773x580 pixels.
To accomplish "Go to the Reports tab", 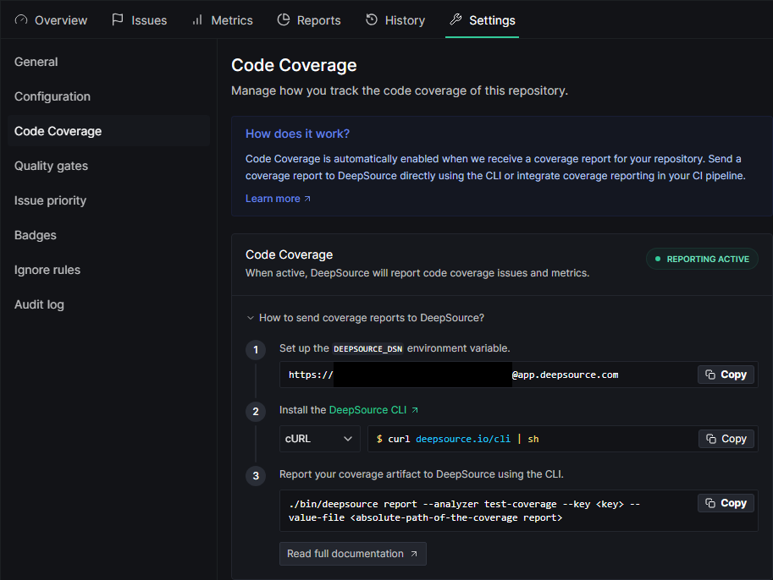I will (309, 20).
